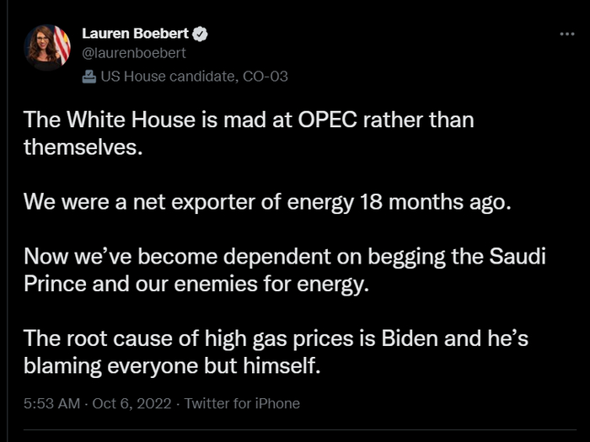Click the line blaming everyone but himself
The image size is (590, 442).
tap(174, 366)
